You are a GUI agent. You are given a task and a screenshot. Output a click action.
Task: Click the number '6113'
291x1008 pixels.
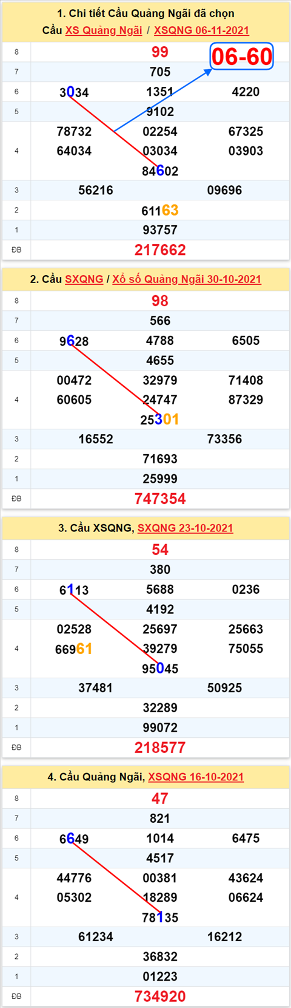[74, 590]
